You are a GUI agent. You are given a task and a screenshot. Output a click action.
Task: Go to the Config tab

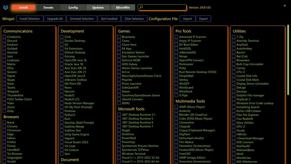pos(73,8)
